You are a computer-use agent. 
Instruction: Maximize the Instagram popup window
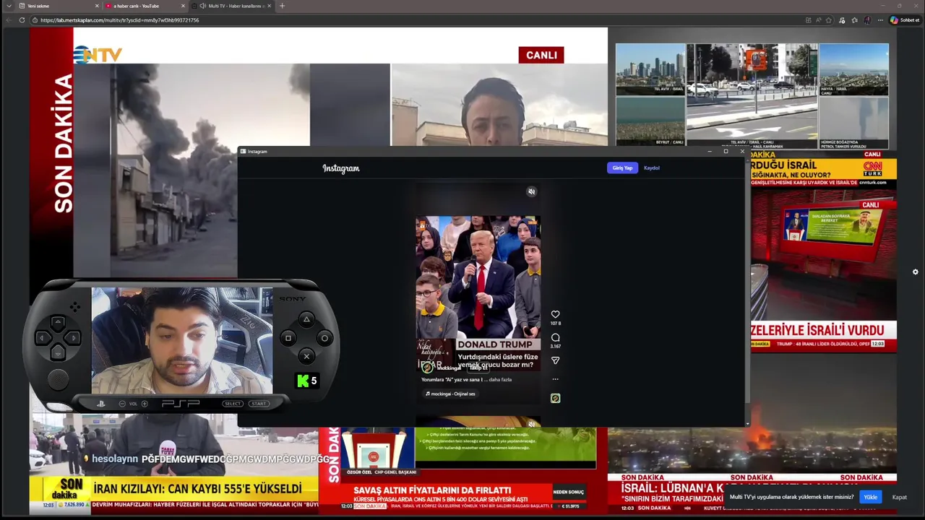tap(726, 151)
